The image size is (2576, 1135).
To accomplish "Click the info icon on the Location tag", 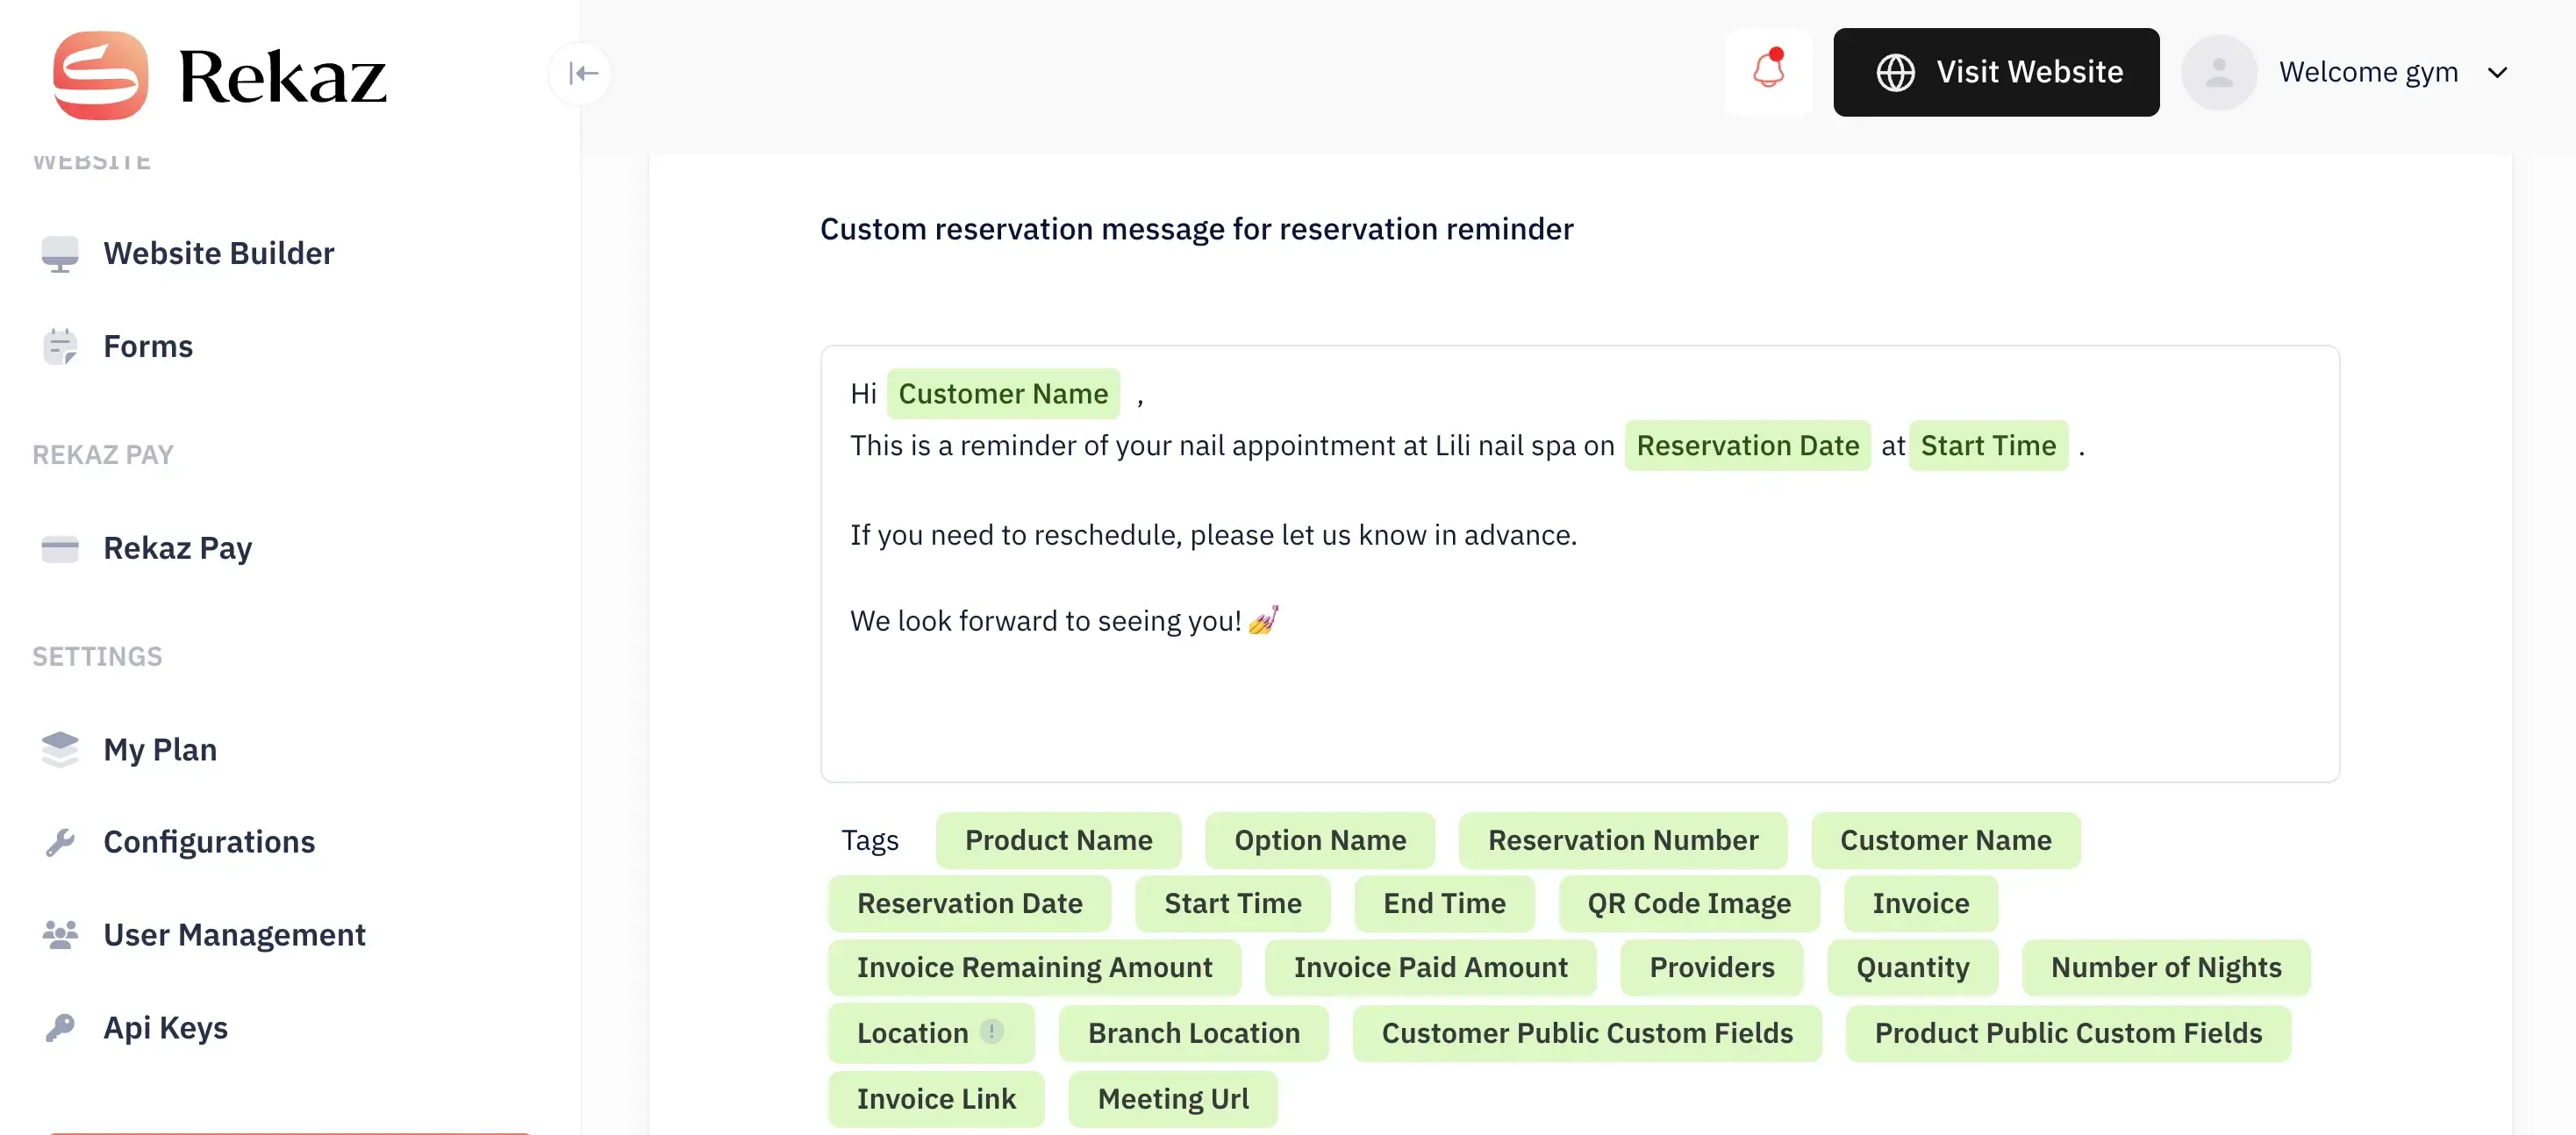I will click(992, 1032).
